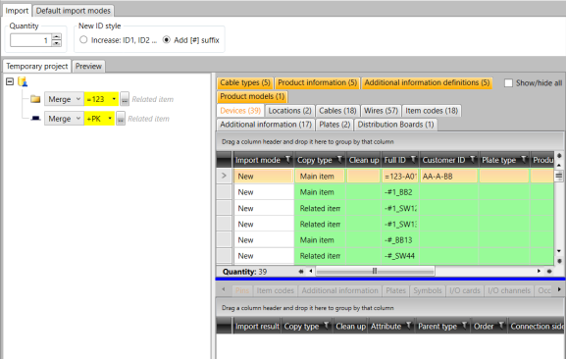Open the +PK yellow dropdown
The height and width of the screenshot is (359, 566).
tap(99, 119)
